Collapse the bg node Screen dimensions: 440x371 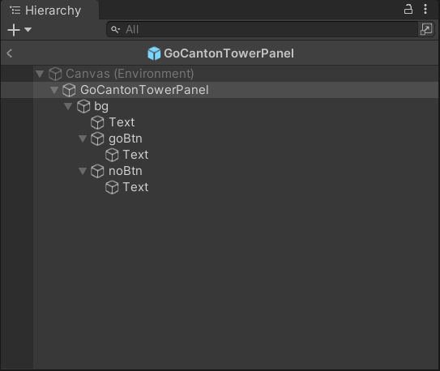pyautogui.click(x=68, y=106)
